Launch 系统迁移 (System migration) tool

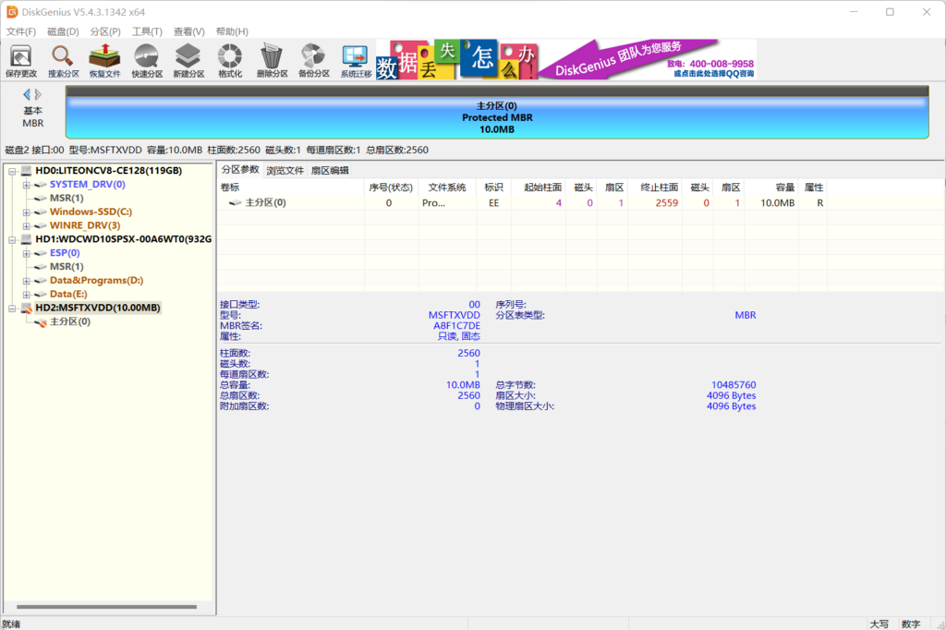coord(356,61)
